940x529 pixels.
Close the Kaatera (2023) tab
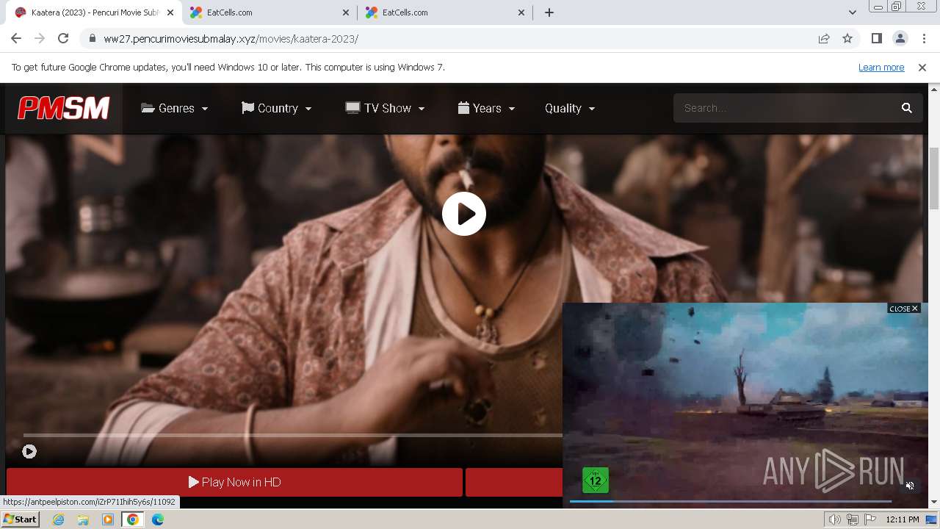point(170,12)
